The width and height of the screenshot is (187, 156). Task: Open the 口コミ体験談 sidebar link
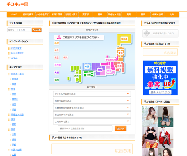tap(17, 53)
